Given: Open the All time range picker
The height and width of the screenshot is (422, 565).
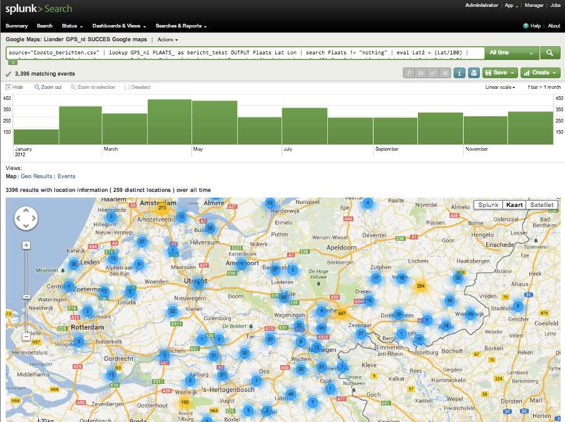Looking at the screenshot, I should (512, 53).
